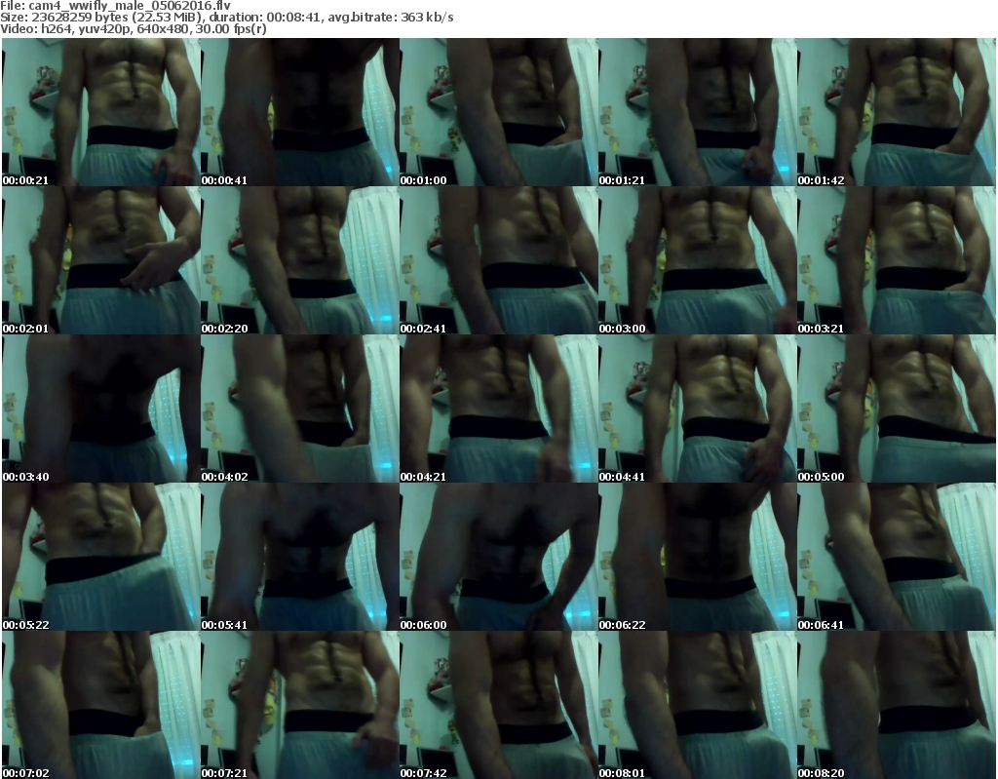The width and height of the screenshot is (998, 779).
Task: Select the thumbnail frame at 00:06:00
Action: (x=498, y=558)
